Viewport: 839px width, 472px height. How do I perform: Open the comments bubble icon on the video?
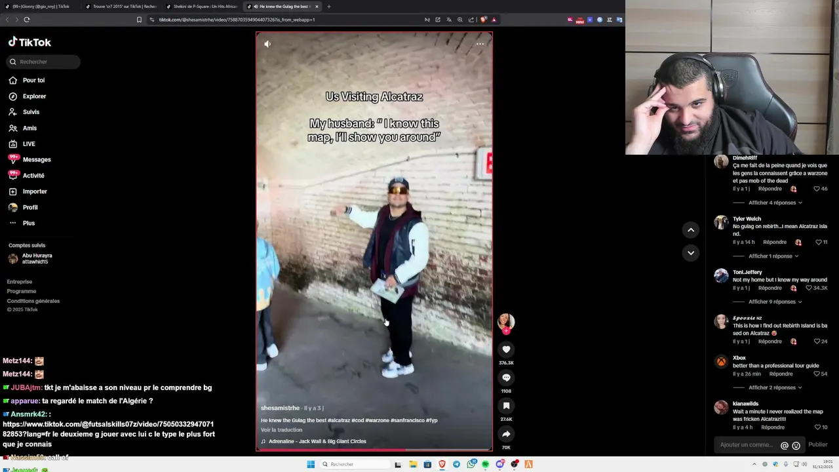[506, 378]
